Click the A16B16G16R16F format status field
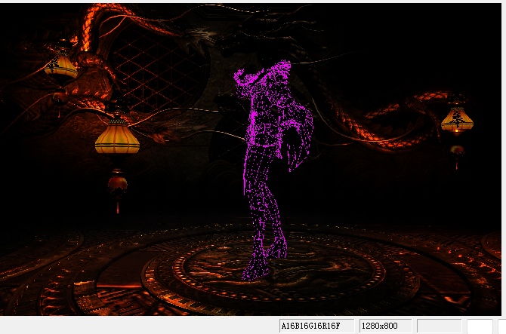Viewport: 506px width, 334px height. (x=317, y=326)
